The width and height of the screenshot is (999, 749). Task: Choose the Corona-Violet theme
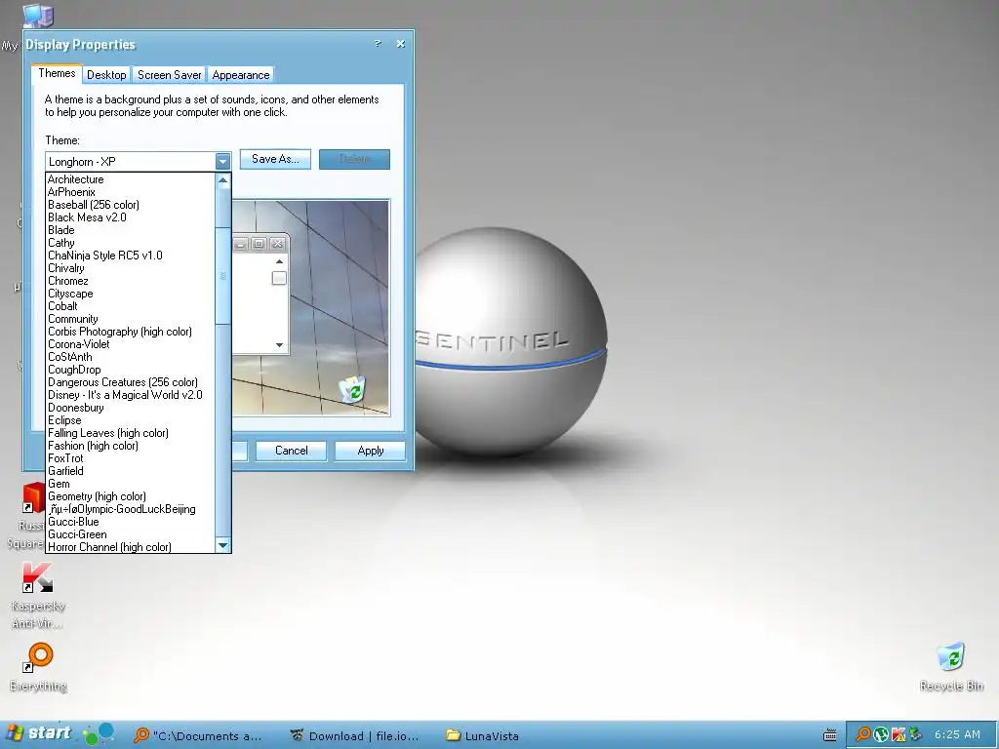(x=131, y=344)
